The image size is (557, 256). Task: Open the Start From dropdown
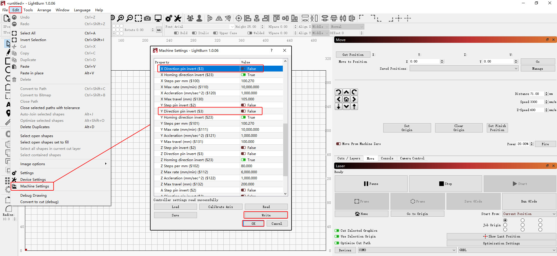(x=529, y=214)
